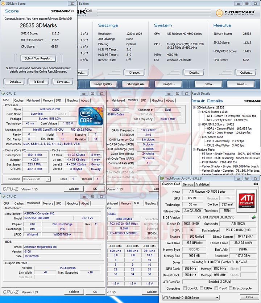The width and height of the screenshot is (261, 303).
Task: Collapse the HDR/SM3.0 Score 14425 node
Action: tap(199, 124)
